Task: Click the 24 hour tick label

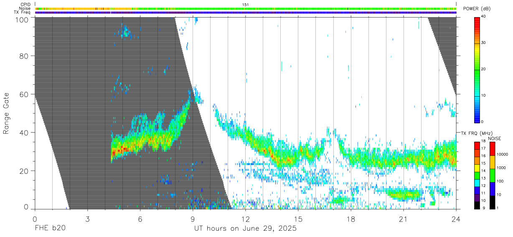Action: (456, 219)
